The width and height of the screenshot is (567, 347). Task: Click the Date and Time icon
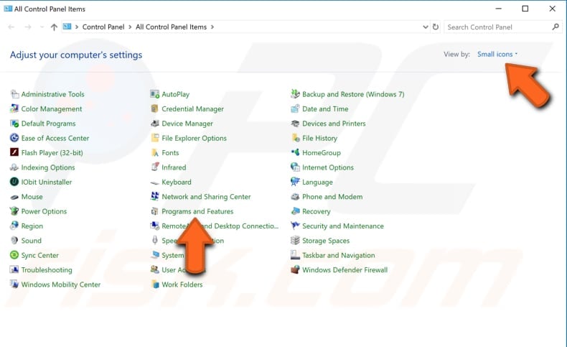pos(295,108)
